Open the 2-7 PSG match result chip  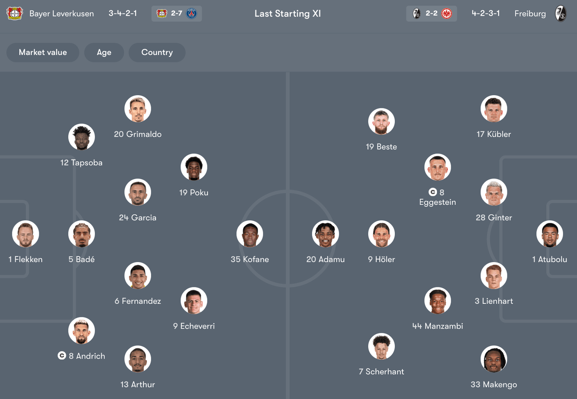pos(176,13)
